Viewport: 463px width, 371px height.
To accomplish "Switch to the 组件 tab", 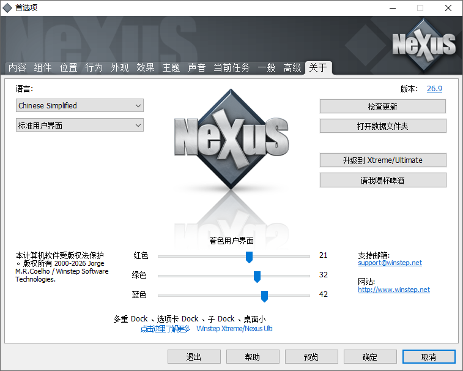I will (43, 68).
